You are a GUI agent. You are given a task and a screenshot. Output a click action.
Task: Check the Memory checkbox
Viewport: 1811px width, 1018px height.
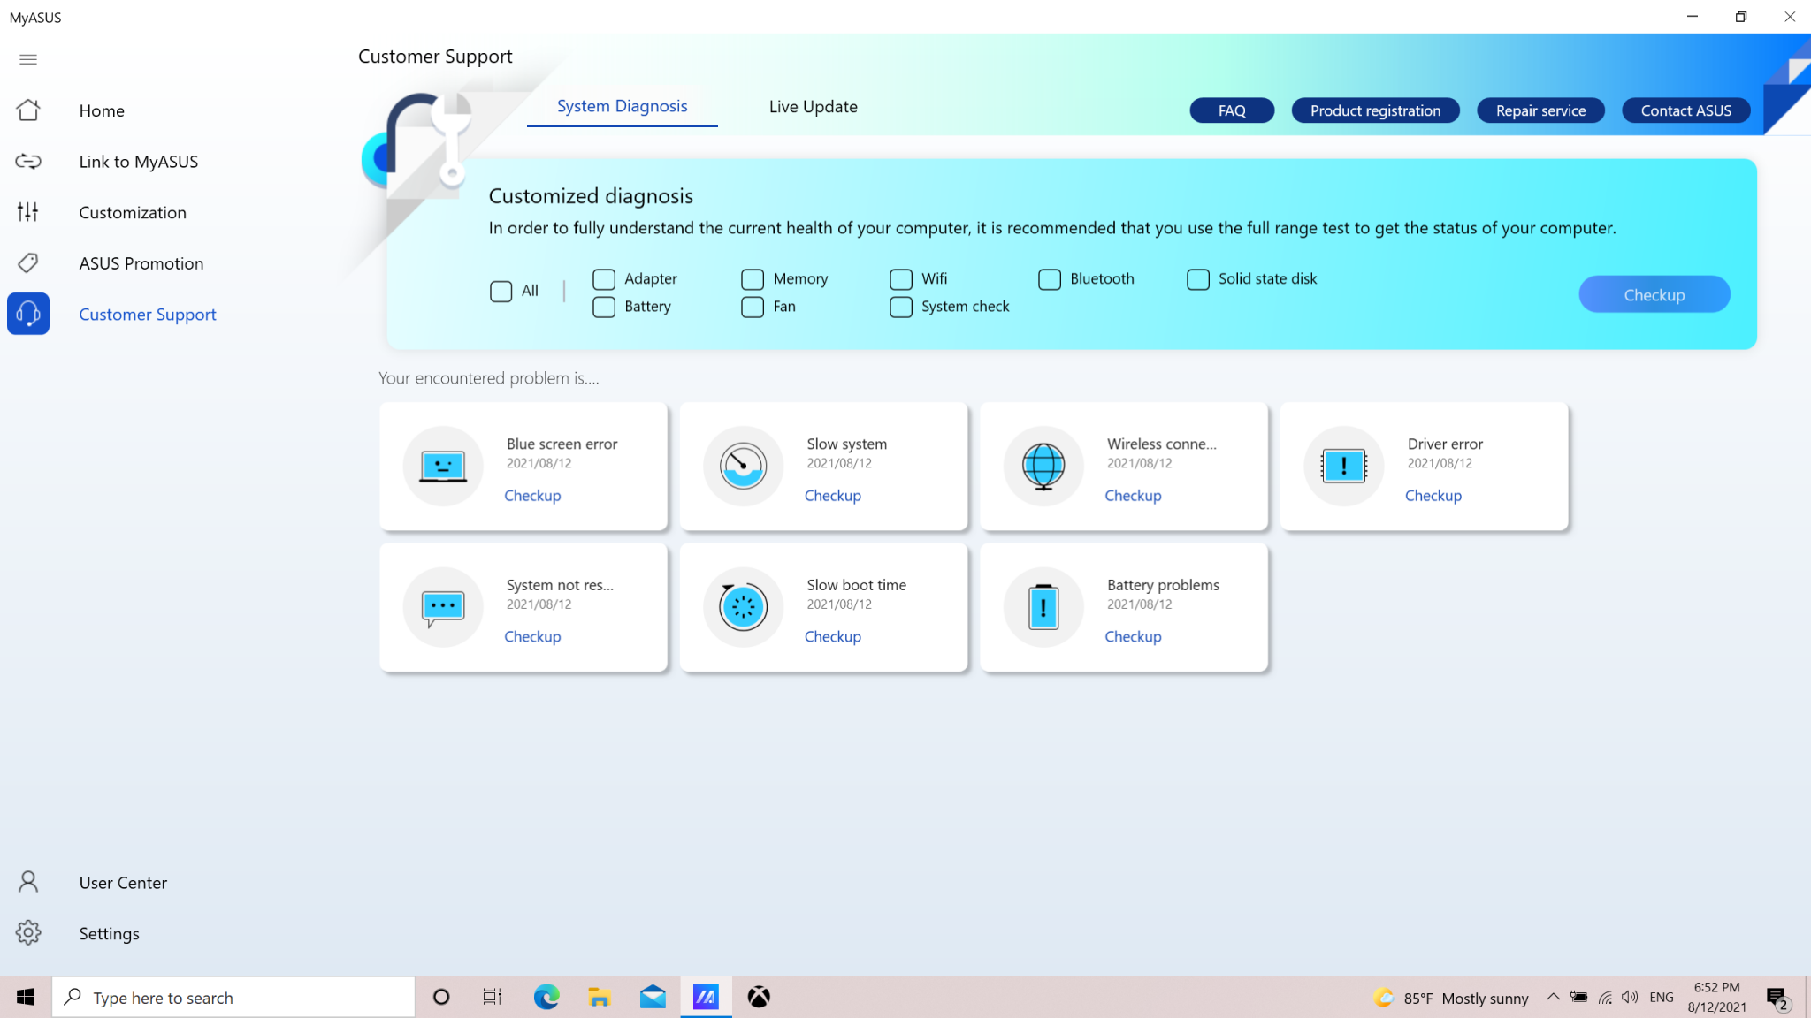point(753,279)
